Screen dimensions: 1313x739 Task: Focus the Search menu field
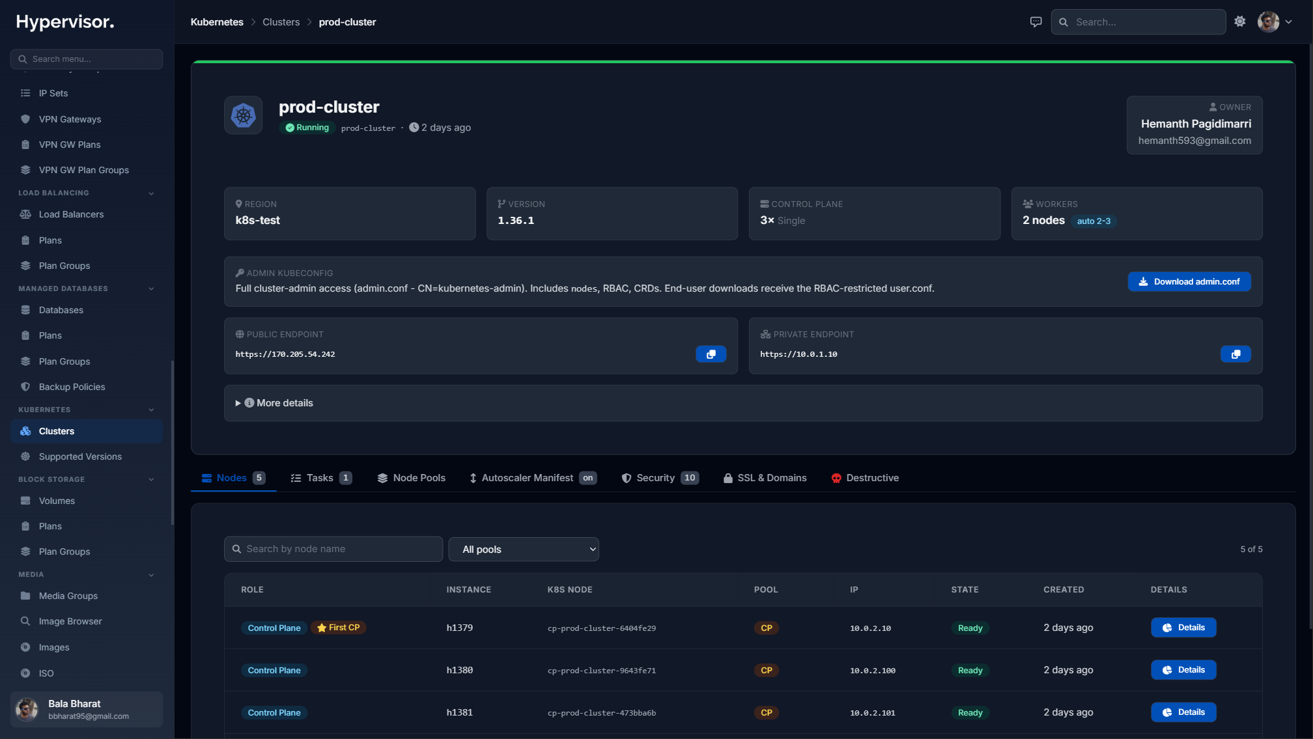tap(87, 59)
